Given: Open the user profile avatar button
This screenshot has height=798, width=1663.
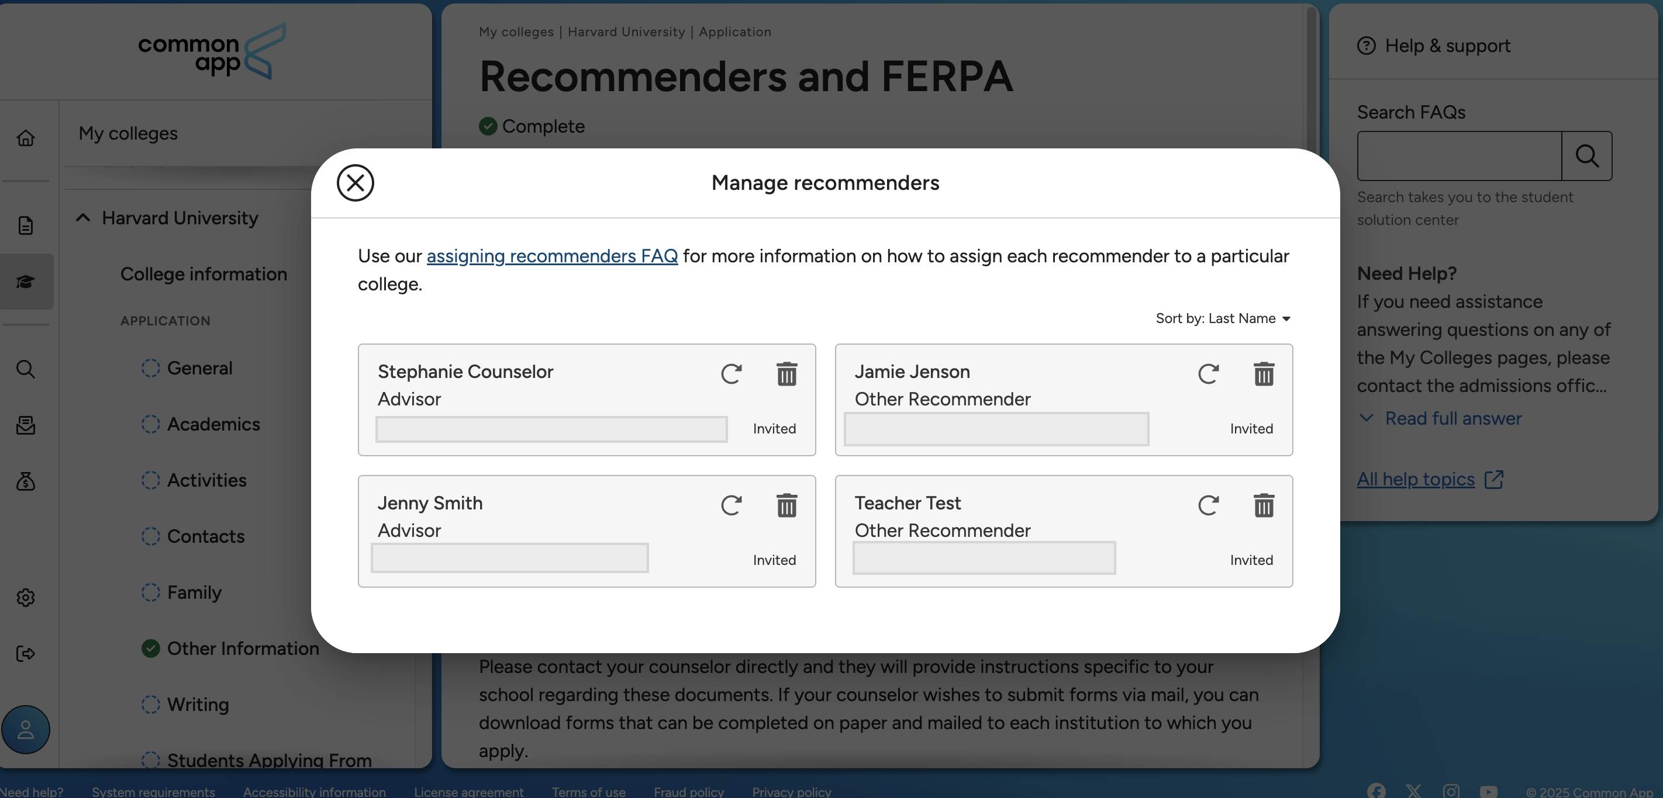Looking at the screenshot, I should click(x=26, y=730).
